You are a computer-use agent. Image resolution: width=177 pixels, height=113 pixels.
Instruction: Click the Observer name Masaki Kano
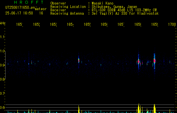click(x=102, y=3)
